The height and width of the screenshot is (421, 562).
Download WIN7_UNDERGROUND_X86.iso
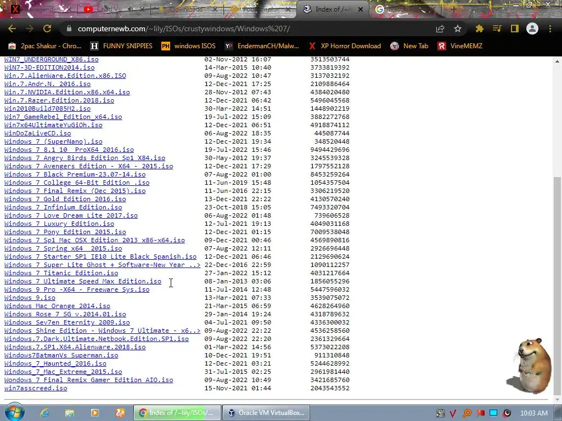[x=51, y=59]
